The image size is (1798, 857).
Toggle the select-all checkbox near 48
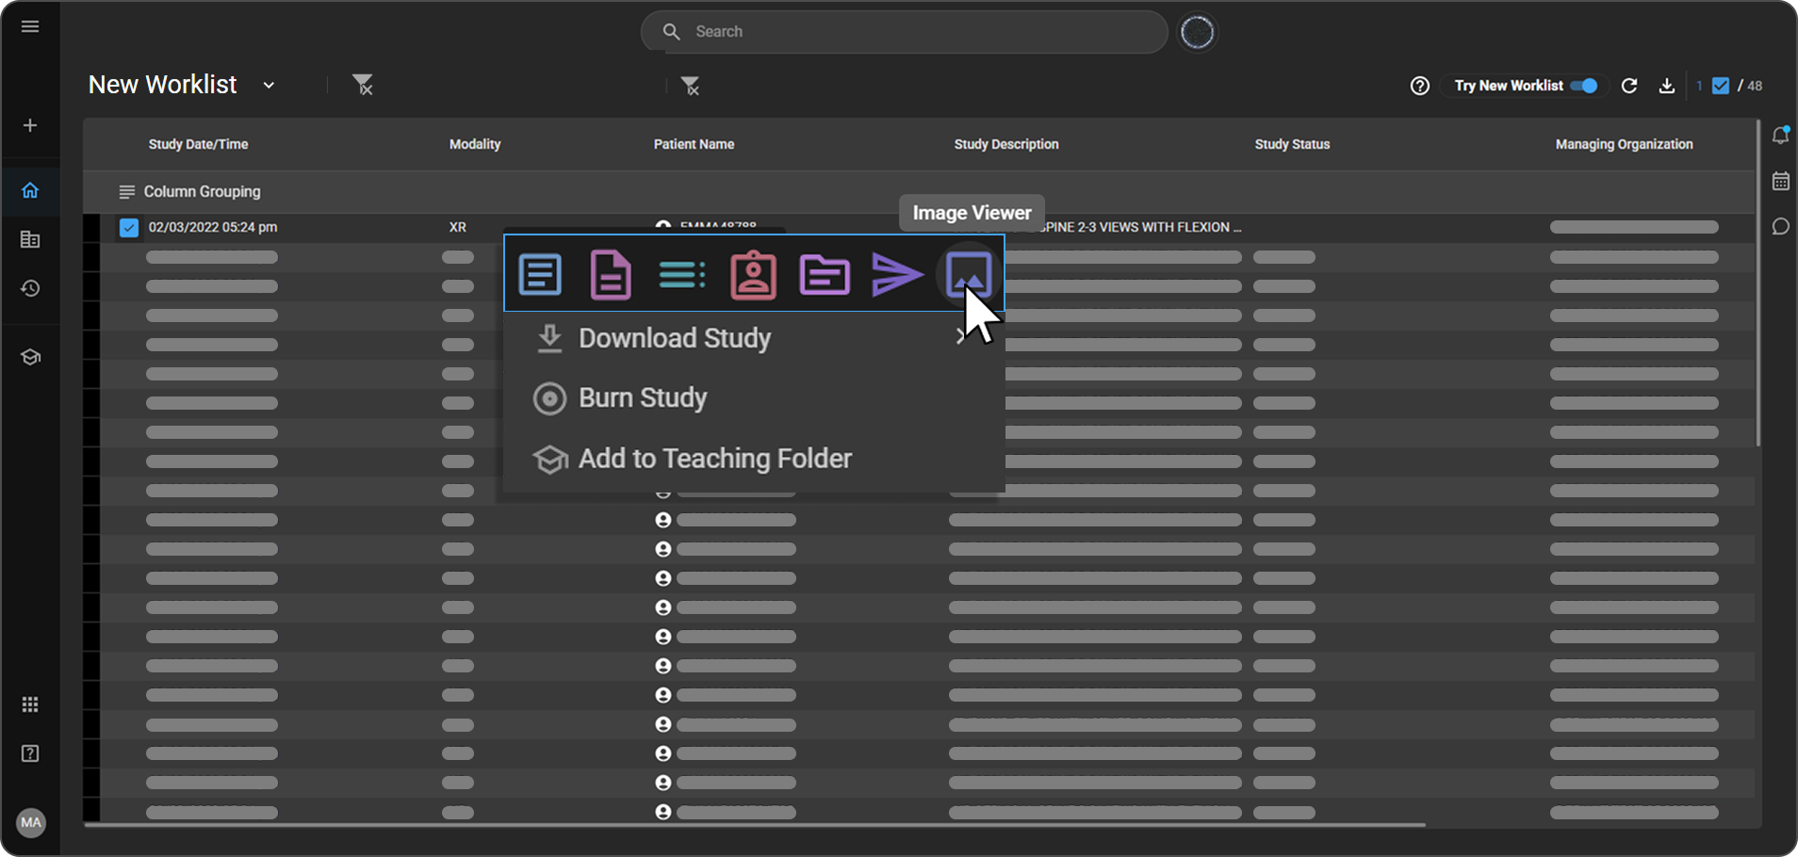pyautogui.click(x=1721, y=86)
